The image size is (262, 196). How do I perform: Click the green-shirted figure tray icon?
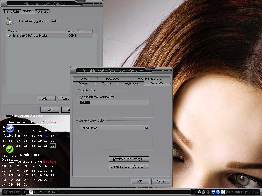click(x=199, y=192)
